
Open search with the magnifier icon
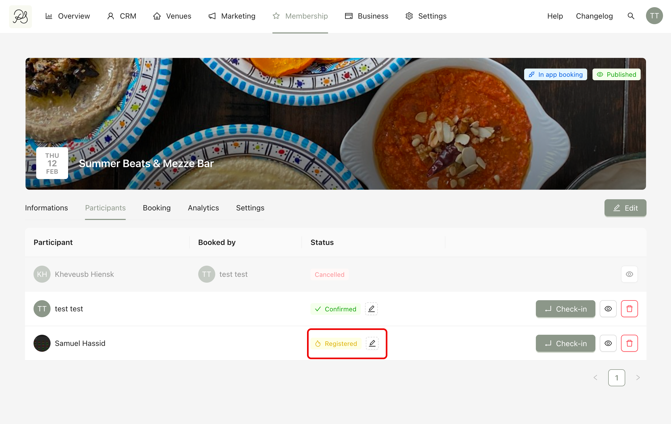[x=631, y=16]
